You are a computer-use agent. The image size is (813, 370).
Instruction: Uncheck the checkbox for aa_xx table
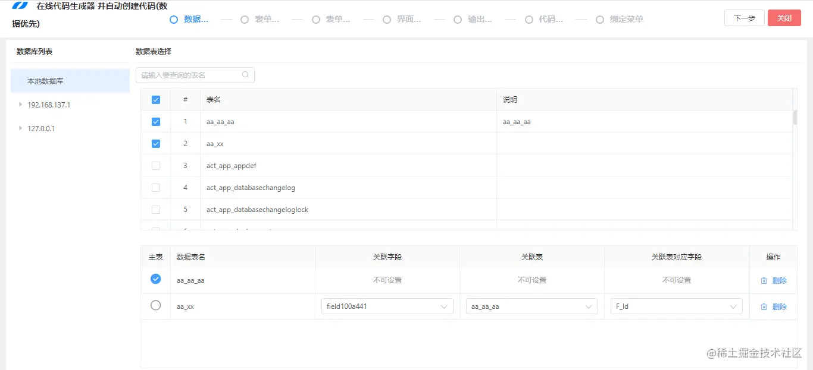[155, 143]
